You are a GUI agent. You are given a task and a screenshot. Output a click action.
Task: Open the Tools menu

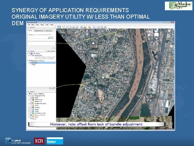point(42,25)
